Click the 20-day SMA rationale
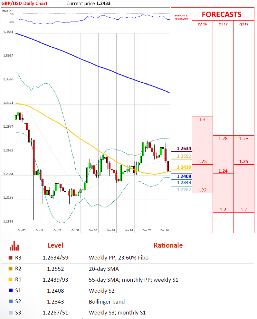The width and height of the screenshot is (257, 319). coord(104,269)
